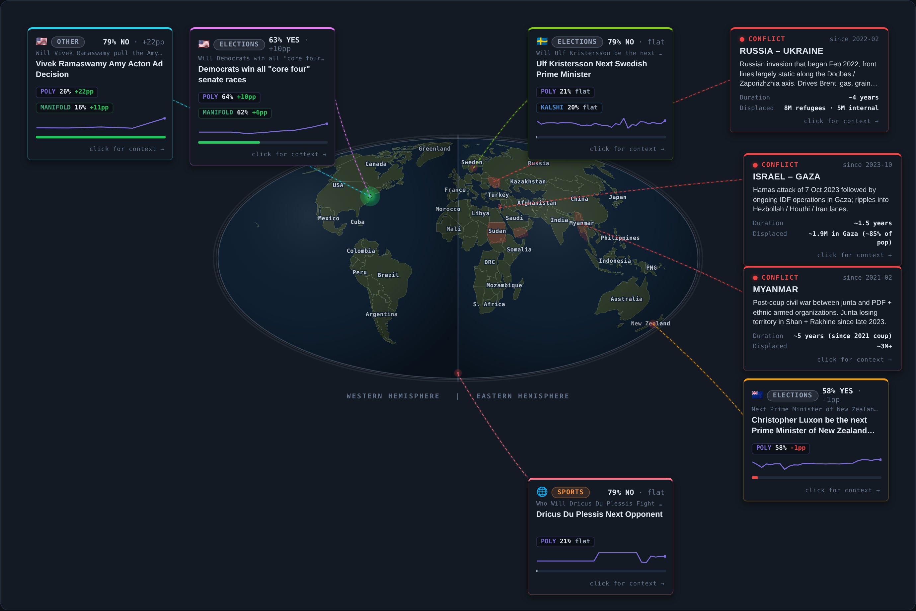Click the US flag on Vivek Ramaswamy card
This screenshot has height=611, width=916.
[x=41, y=41]
